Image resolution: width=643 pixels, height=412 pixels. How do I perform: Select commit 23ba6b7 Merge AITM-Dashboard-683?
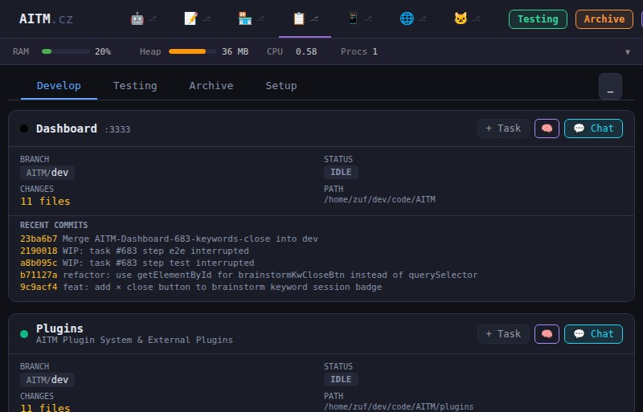pyautogui.click(x=169, y=239)
